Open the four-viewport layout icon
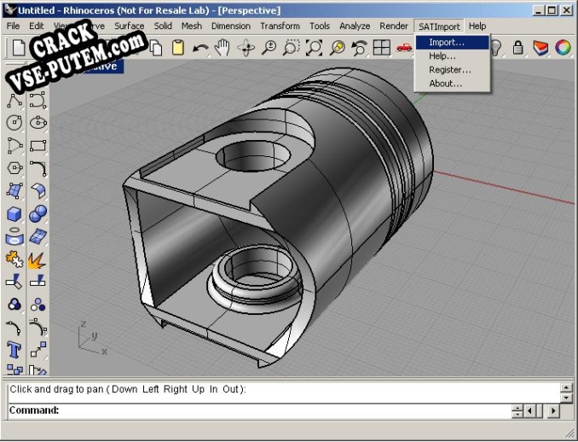 (382, 48)
